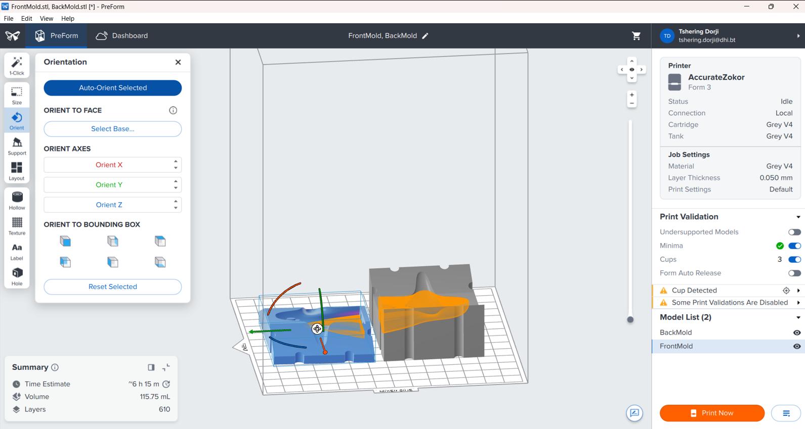Viewport: 805px width, 429px height.
Task: Show Orient to Face info
Action: coord(173,110)
